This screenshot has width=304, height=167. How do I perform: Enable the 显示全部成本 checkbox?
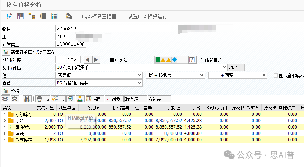(x=276, y=75)
